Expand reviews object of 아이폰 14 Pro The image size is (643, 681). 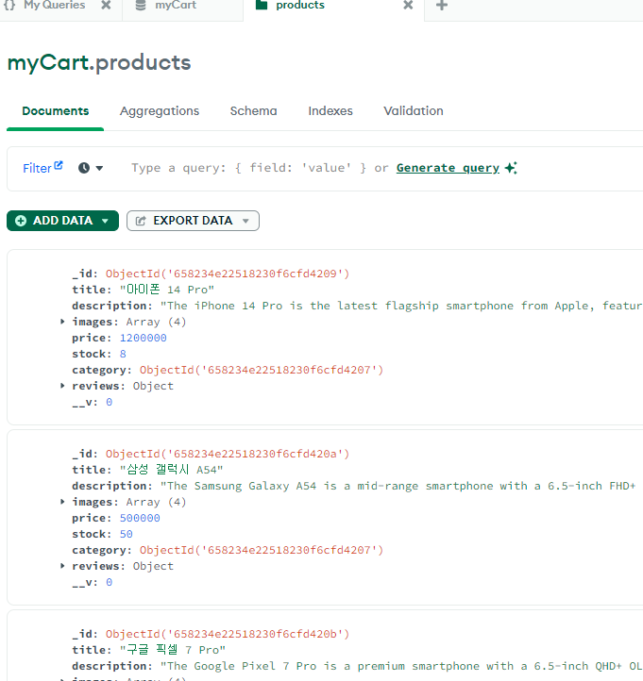[x=62, y=385]
